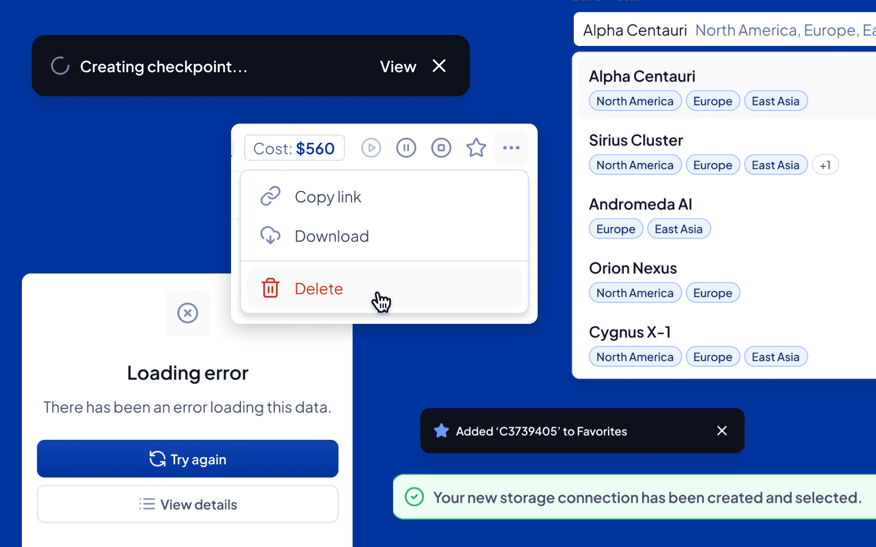Click the Download cloud icon
Viewport: 876px width, 547px height.
271,236
